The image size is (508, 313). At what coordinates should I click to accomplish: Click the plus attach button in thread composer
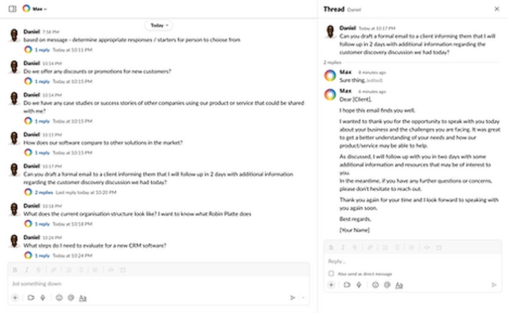click(331, 285)
